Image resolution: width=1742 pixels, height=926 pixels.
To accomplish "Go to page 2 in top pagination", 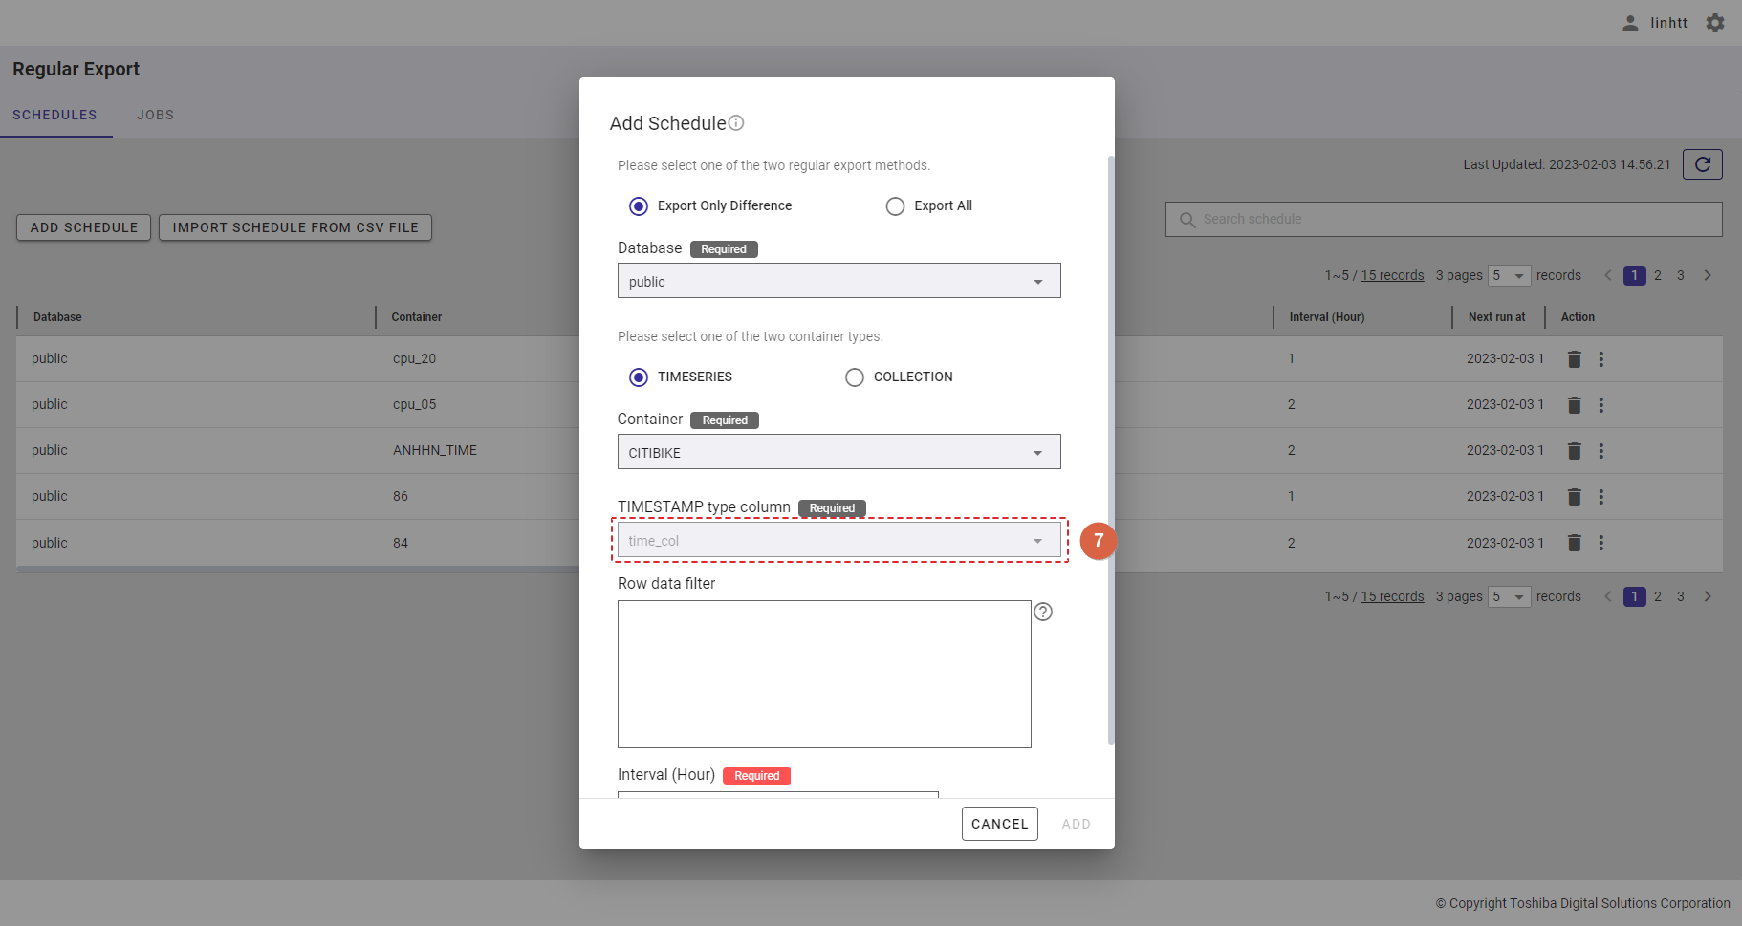I will 1658,275.
